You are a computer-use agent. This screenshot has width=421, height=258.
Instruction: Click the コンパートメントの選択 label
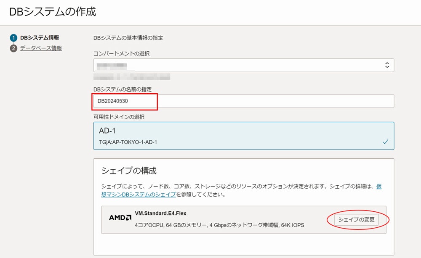(121, 54)
